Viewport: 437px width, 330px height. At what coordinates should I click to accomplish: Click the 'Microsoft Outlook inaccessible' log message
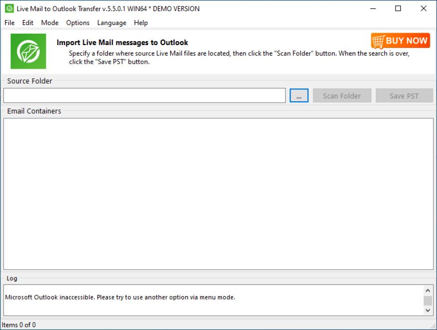pos(120,297)
